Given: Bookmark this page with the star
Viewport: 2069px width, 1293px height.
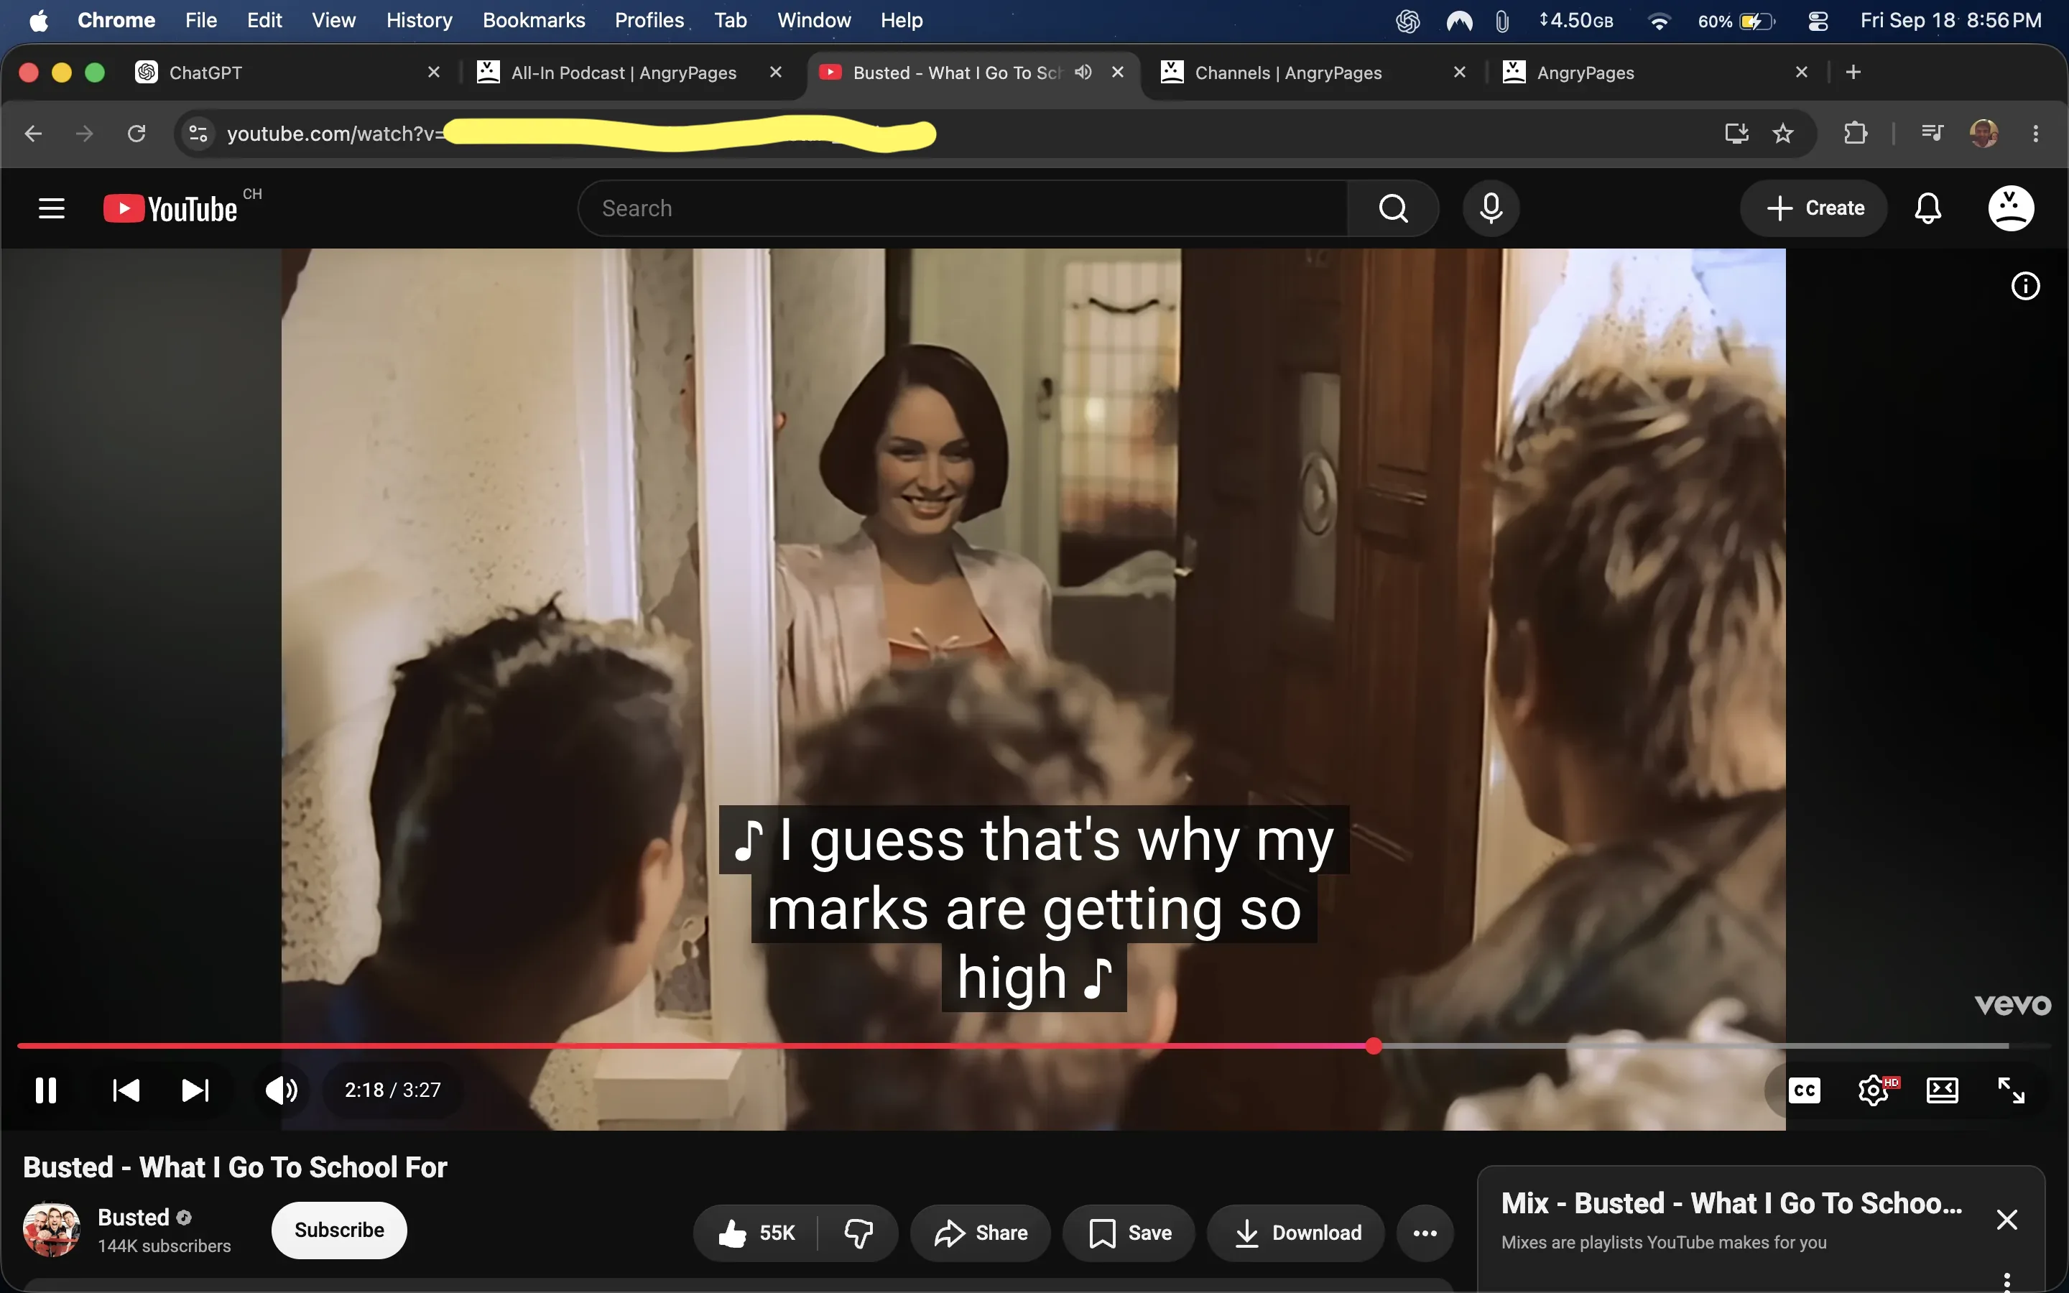Looking at the screenshot, I should [1782, 134].
